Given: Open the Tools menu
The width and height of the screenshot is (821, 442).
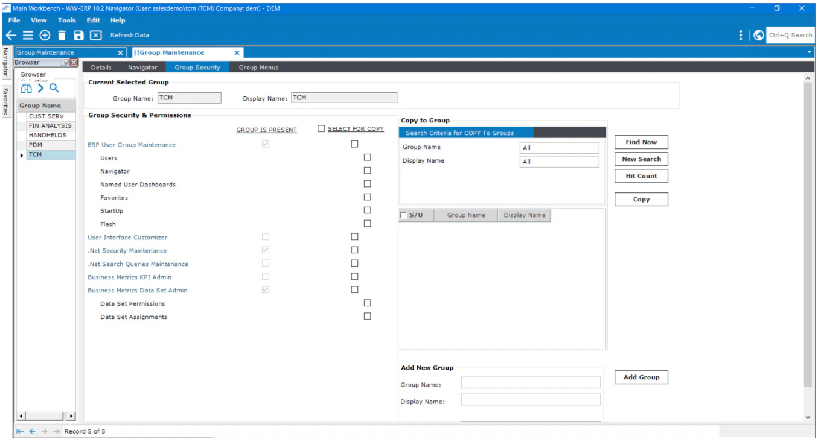Looking at the screenshot, I should tap(66, 20).
